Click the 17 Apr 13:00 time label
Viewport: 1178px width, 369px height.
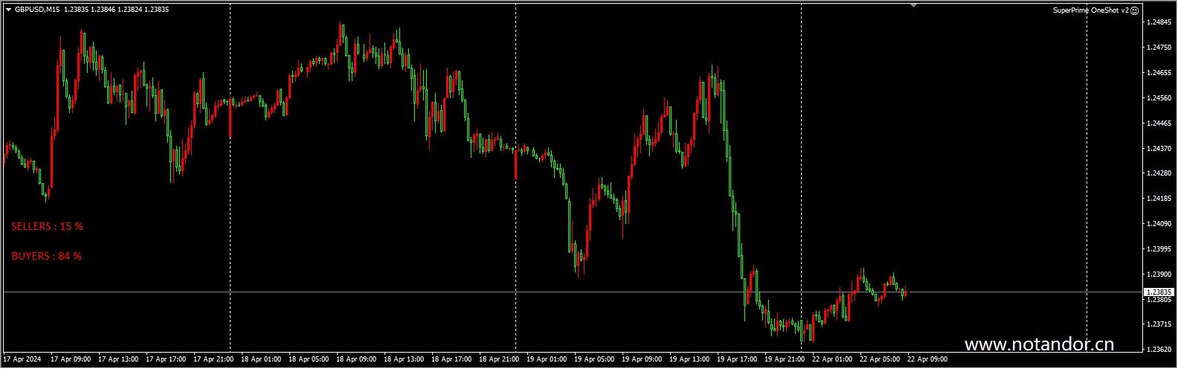coord(118,359)
